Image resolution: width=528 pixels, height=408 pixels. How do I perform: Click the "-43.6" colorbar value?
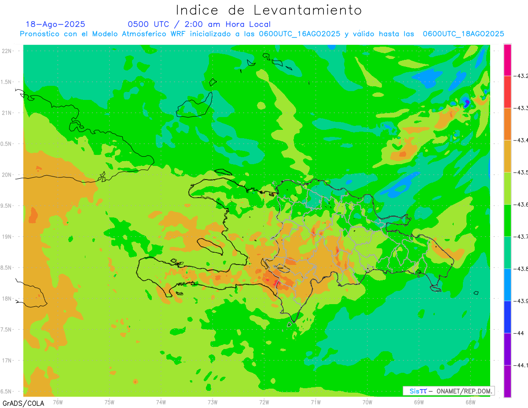(x=521, y=205)
